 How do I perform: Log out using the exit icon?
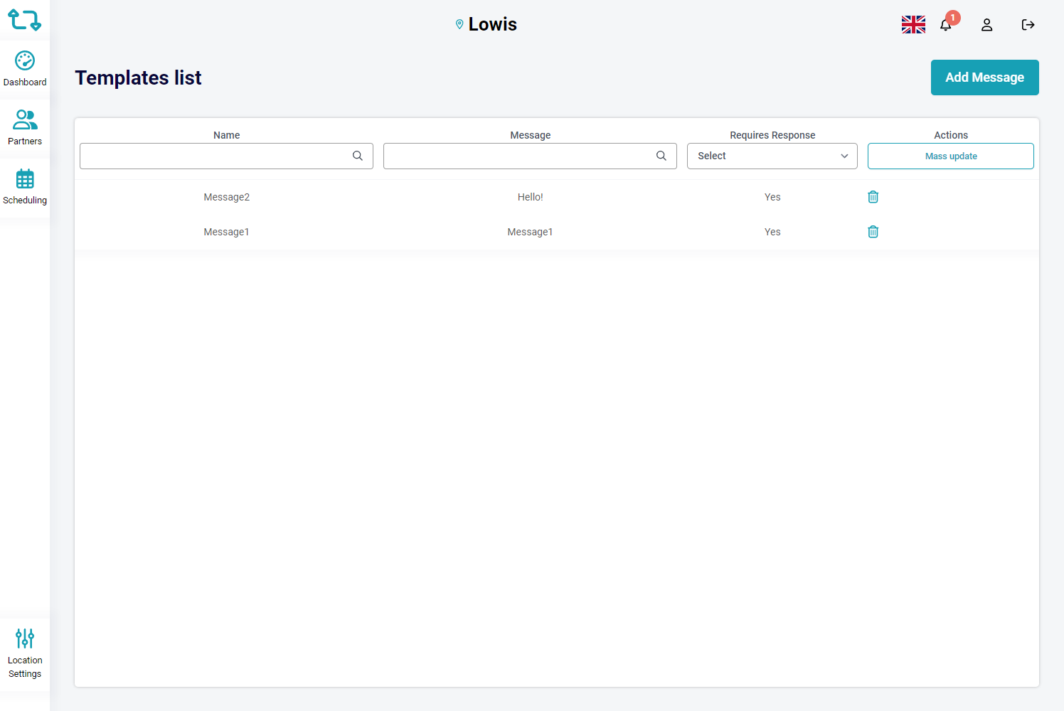tap(1028, 25)
